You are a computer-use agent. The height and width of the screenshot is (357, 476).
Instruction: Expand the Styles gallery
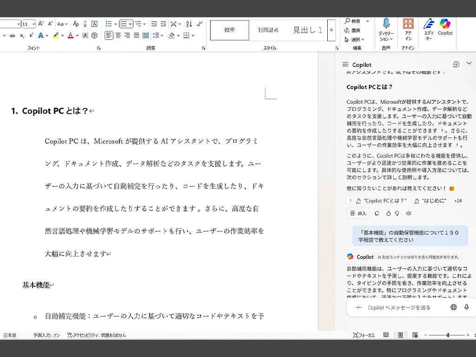pyautogui.click(x=331, y=30)
